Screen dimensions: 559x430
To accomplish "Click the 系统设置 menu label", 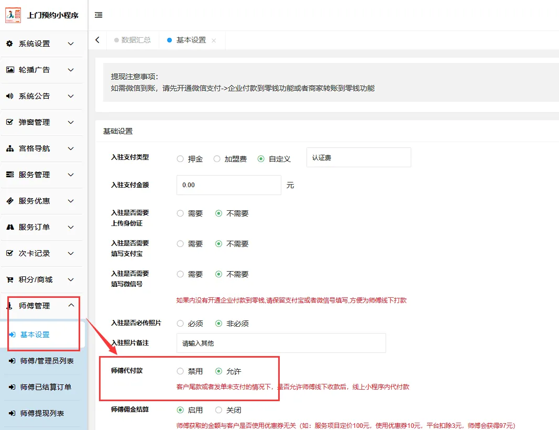I will coord(34,44).
